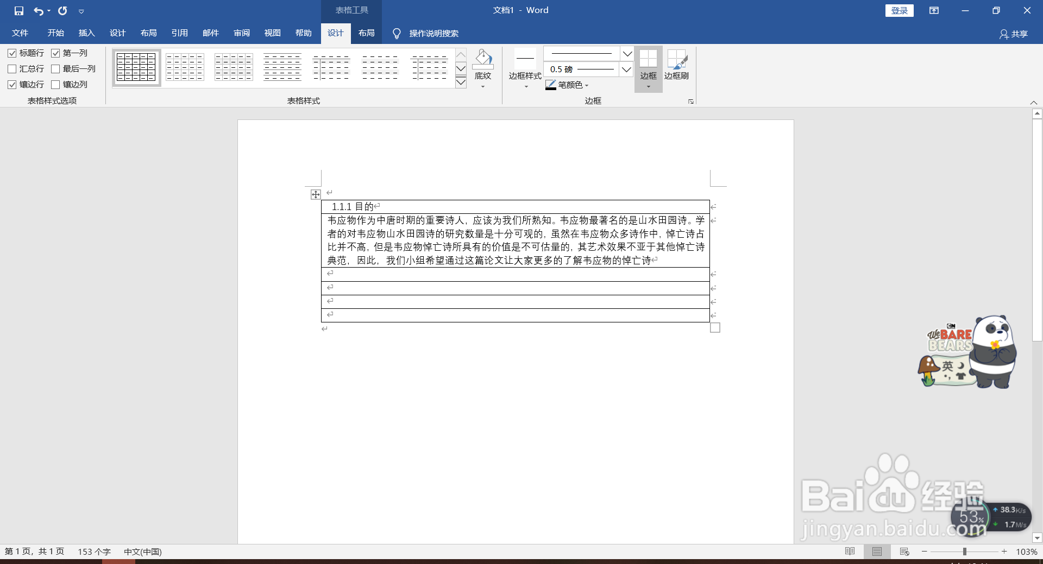Go to next row of table styles gallery
The height and width of the screenshot is (564, 1043).
461,68
